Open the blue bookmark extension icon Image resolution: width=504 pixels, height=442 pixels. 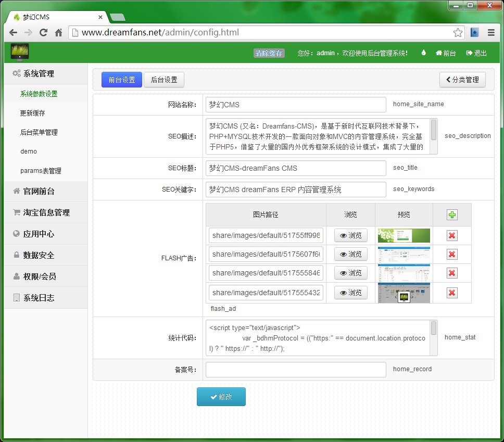coord(474,32)
